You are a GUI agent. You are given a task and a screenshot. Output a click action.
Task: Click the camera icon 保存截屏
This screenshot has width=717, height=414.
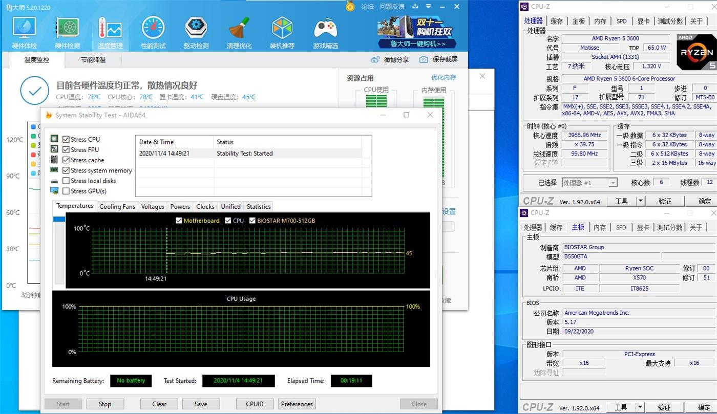424,59
